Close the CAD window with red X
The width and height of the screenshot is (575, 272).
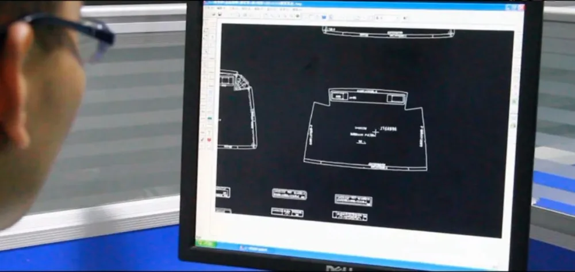[x=521, y=7]
